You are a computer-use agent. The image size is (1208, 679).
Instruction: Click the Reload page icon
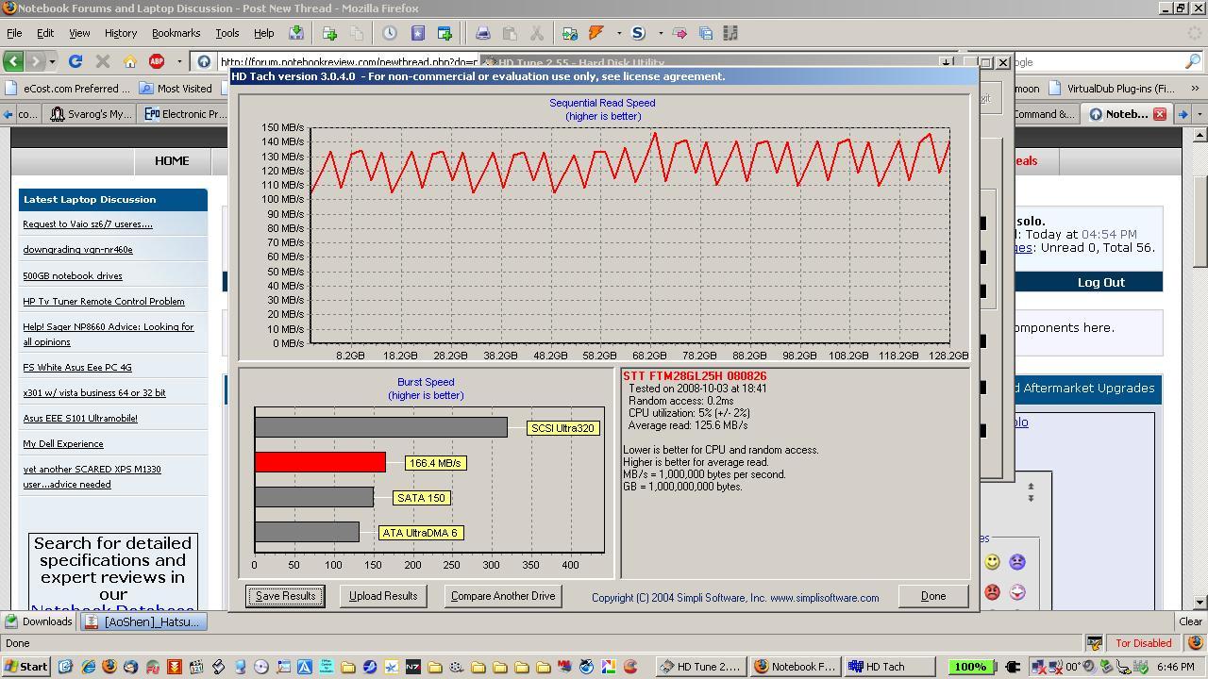[x=75, y=61]
